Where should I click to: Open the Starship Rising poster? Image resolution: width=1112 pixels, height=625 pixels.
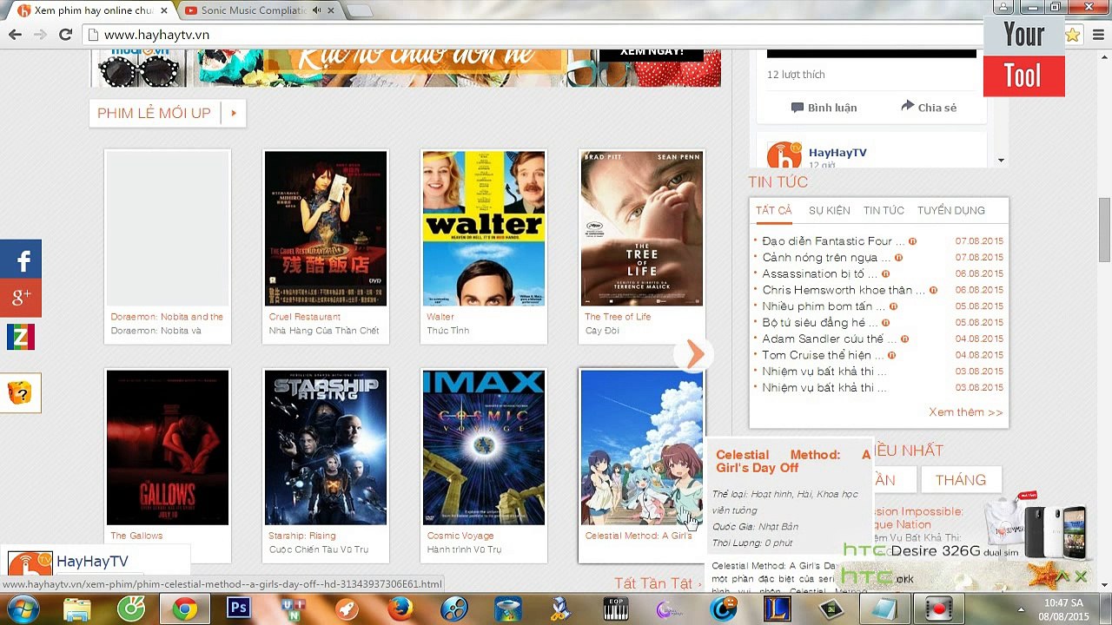(326, 447)
